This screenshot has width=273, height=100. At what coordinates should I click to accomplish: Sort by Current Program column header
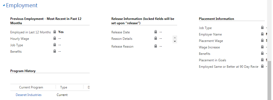31,87
